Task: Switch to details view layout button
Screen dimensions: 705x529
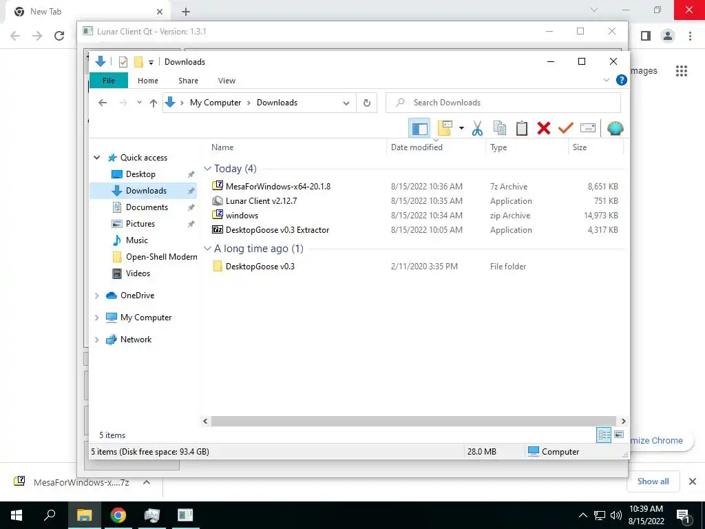Action: 604,435
